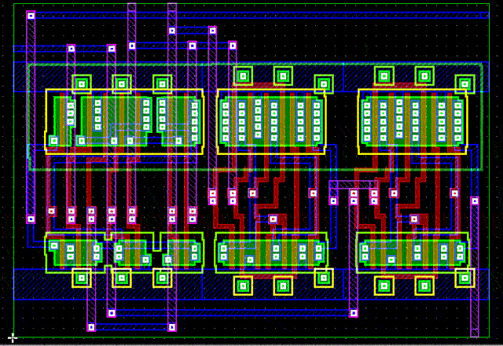This screenshot has width=503, height=346.
Task: Select the top-right yellow-outlined transistor block
Action: tap(413, 122)
